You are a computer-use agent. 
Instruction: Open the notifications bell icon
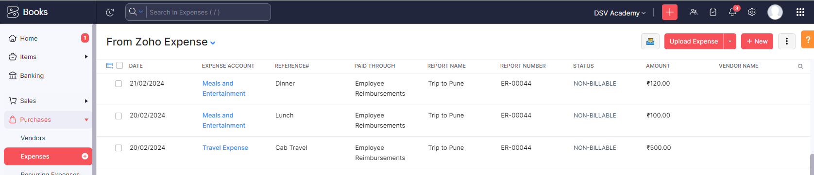(x=732, y=13)
